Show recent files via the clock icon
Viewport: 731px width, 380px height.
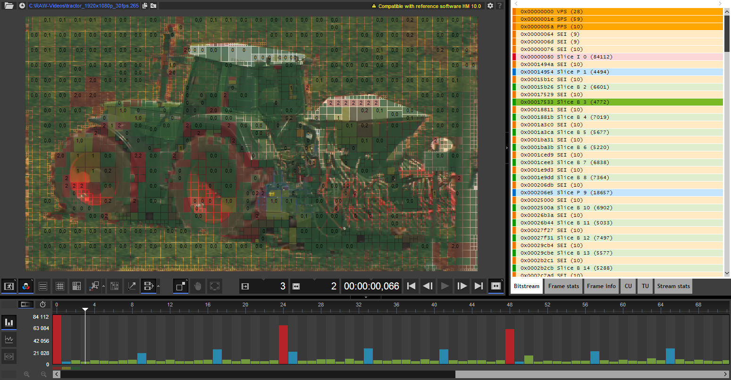pyautogui.click(x=22, y=6)
